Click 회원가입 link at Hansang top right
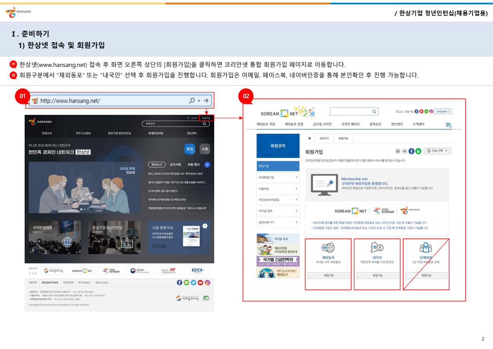Viewport: 493px width, 349px height. pos(206,118)
